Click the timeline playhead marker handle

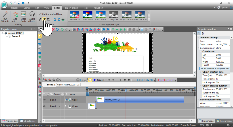(x=126, y=90)
